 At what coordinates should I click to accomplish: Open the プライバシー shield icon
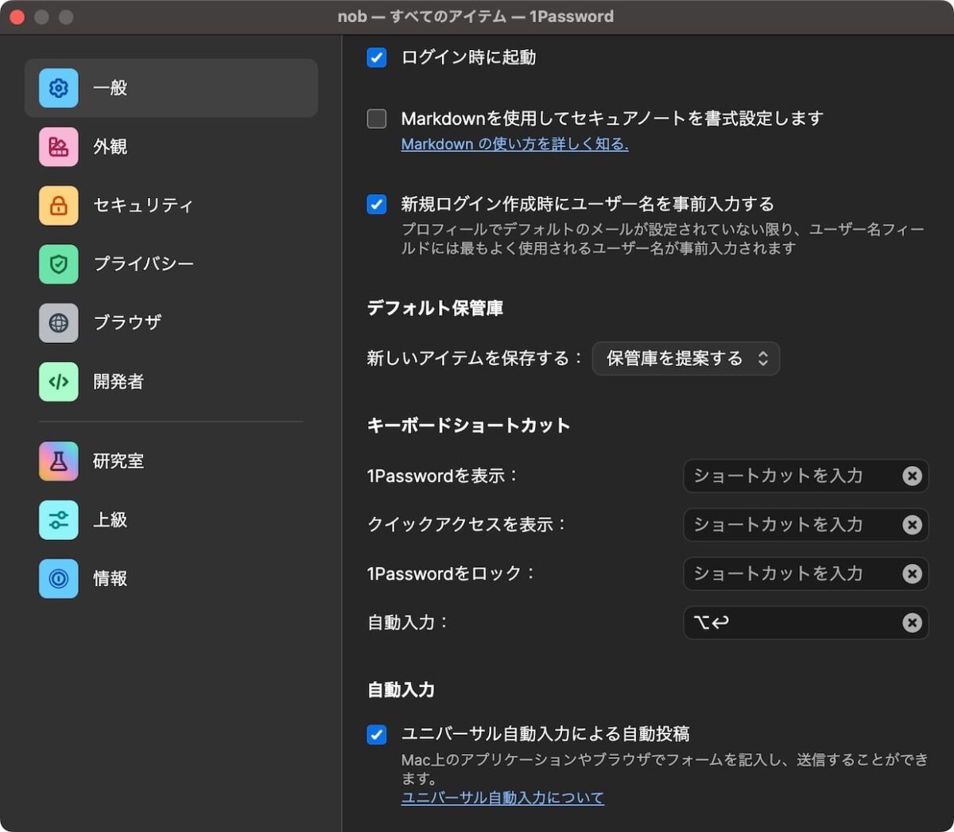[57, 264]
